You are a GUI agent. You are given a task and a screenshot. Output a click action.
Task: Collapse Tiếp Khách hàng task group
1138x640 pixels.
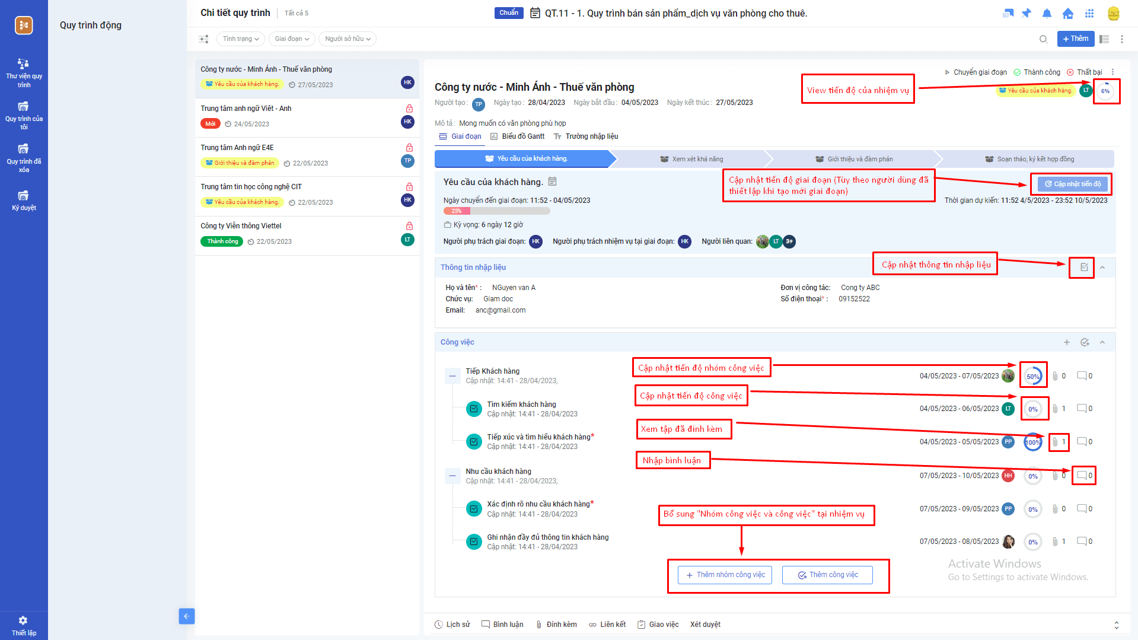point(452,376)
